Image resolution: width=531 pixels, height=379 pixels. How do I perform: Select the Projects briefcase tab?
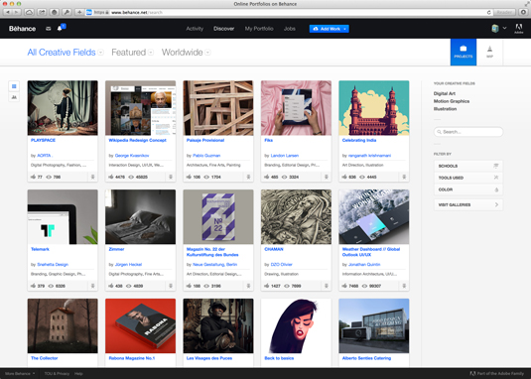pyautogui.click(x=463, y=53)
